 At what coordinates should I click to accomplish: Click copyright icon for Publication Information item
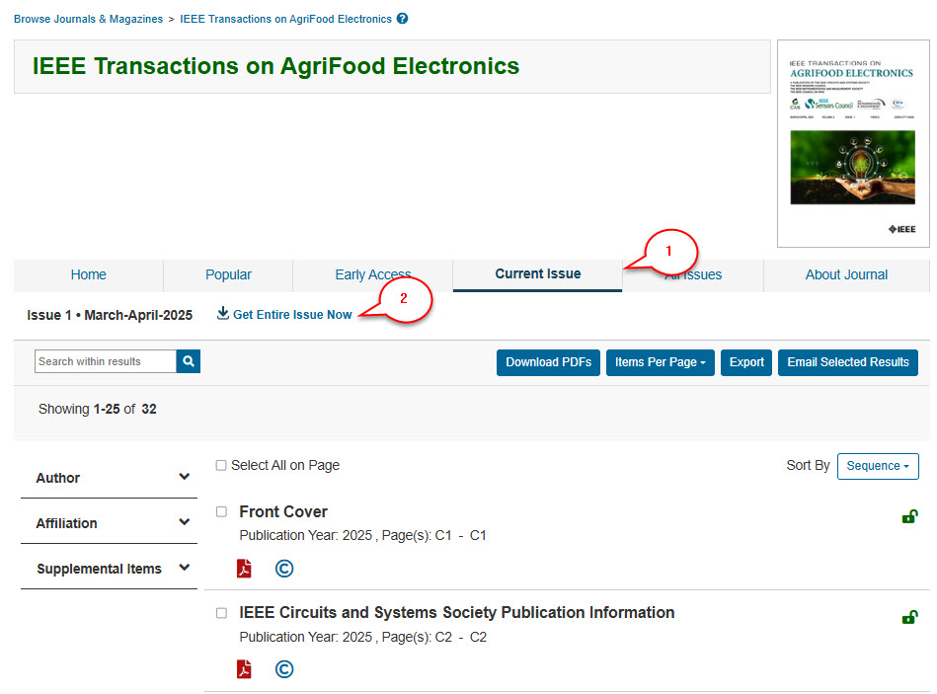pyautogui.click(x=284, y=669)
